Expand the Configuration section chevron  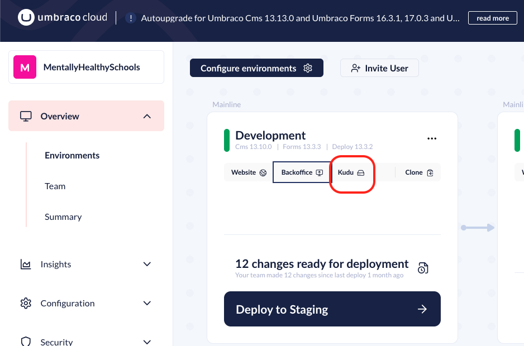[x=147, y=304]
